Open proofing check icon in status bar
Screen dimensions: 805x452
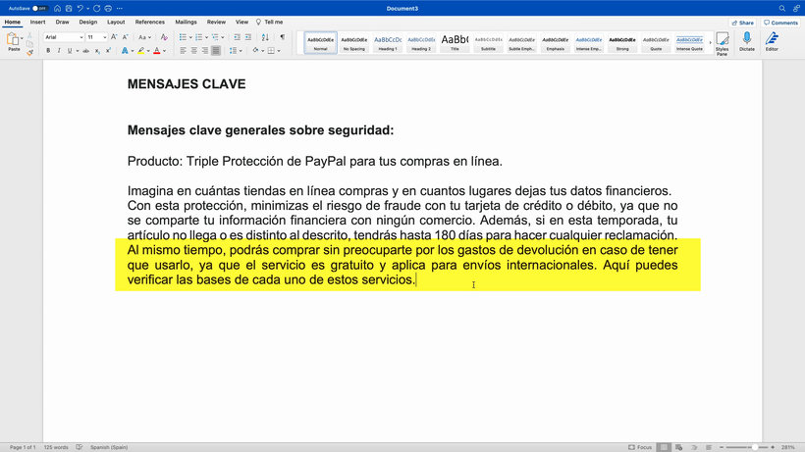(x=80, y=447)
